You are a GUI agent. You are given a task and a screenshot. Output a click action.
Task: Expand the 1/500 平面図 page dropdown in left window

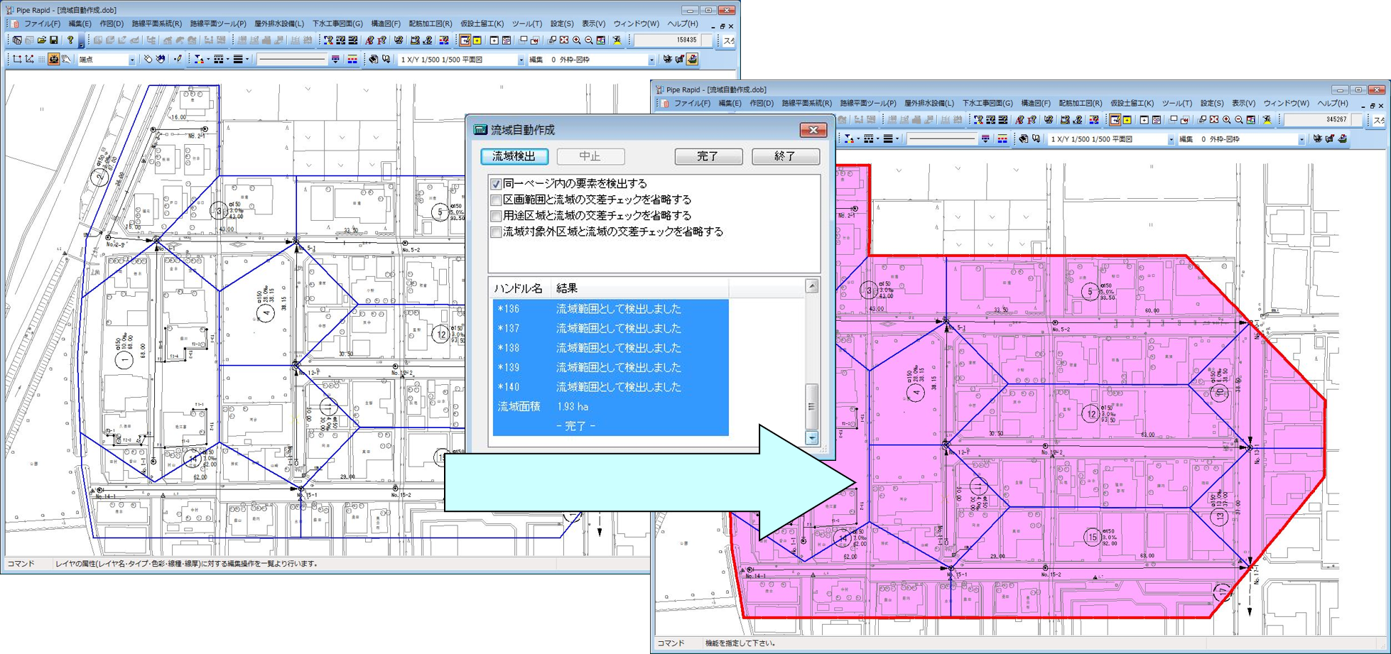point(521,60)
